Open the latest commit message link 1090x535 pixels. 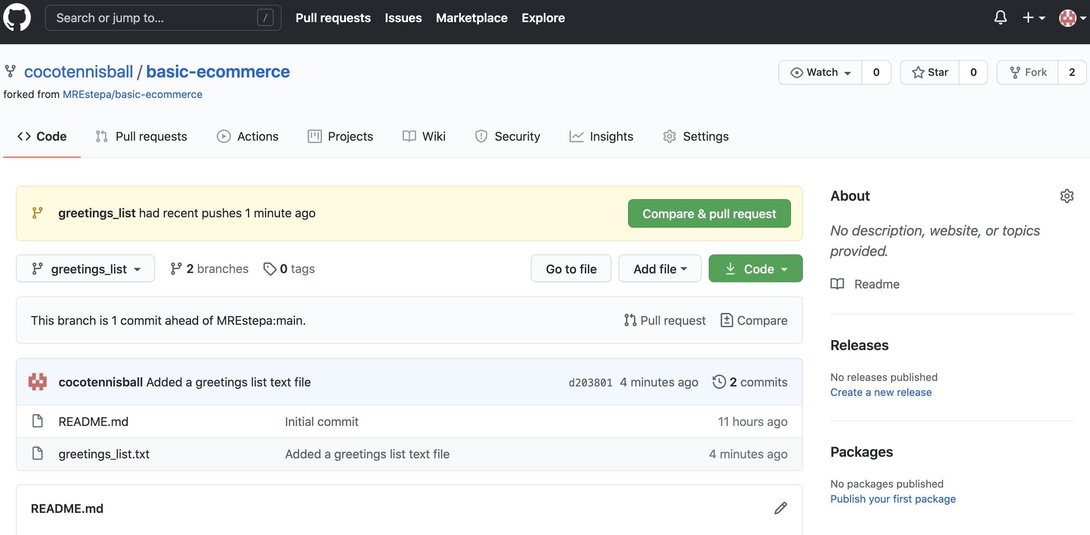coord(229,382)
